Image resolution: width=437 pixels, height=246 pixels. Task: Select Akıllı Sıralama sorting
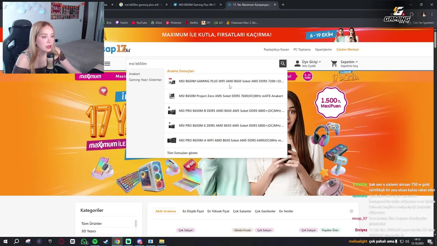[166, 211]
